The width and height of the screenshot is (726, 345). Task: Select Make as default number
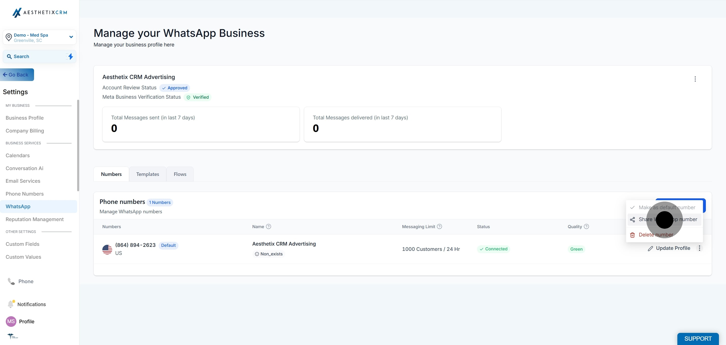(664, 207)
